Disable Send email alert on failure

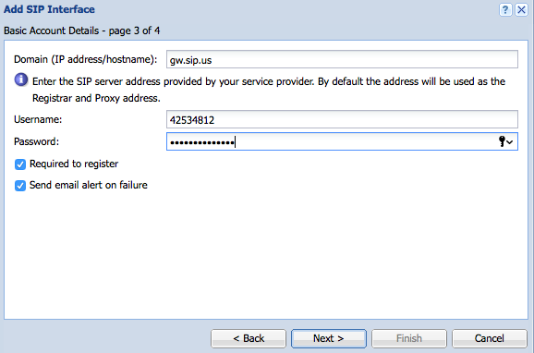20,186
